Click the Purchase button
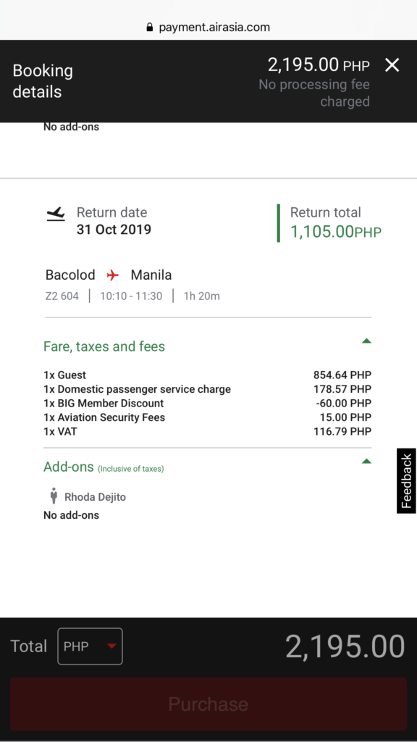The width and height of the screenshot is (417, 742). click(208, 704)
